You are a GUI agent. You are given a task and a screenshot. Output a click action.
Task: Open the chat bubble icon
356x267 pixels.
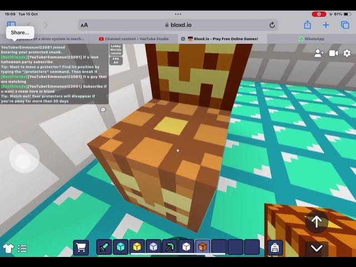pos(103,110)
